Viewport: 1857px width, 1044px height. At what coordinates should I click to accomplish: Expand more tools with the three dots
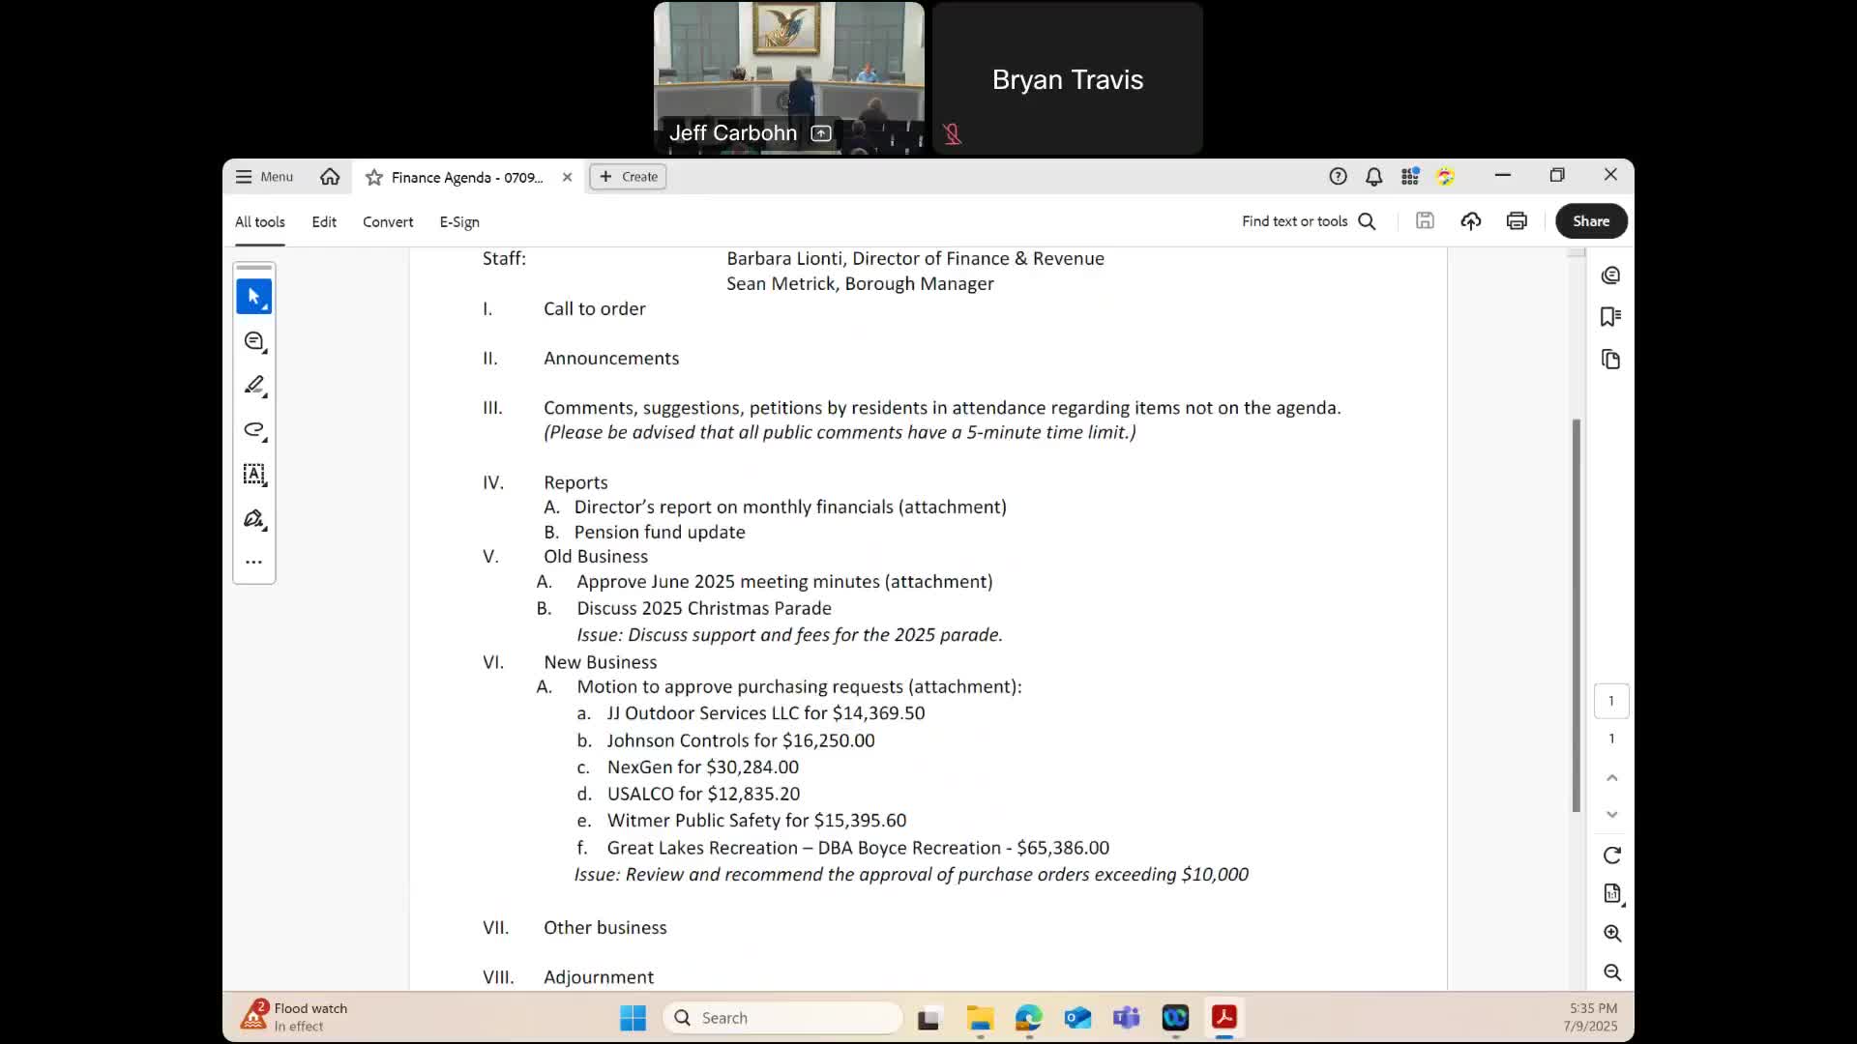coord(254,562)
